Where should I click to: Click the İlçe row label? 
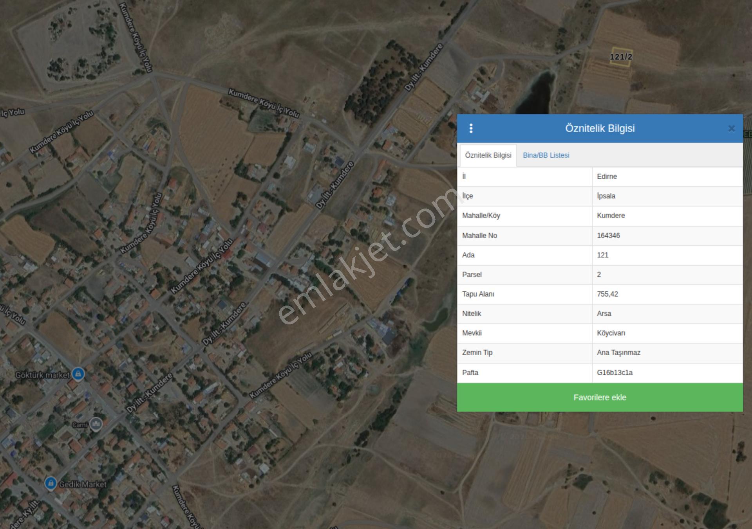468,196
